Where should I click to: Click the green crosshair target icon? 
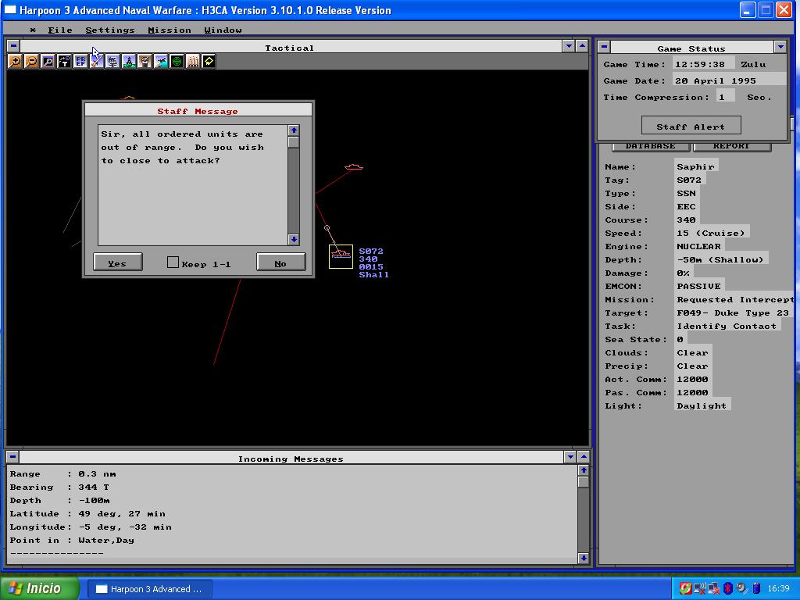(x=177, y=62)
